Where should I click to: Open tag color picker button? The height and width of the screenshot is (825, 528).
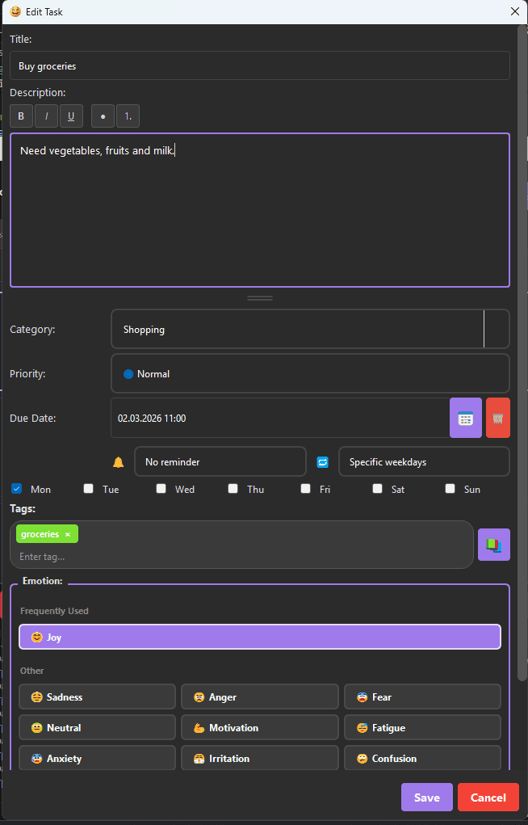pyautogui.click(x=494, y=545)
